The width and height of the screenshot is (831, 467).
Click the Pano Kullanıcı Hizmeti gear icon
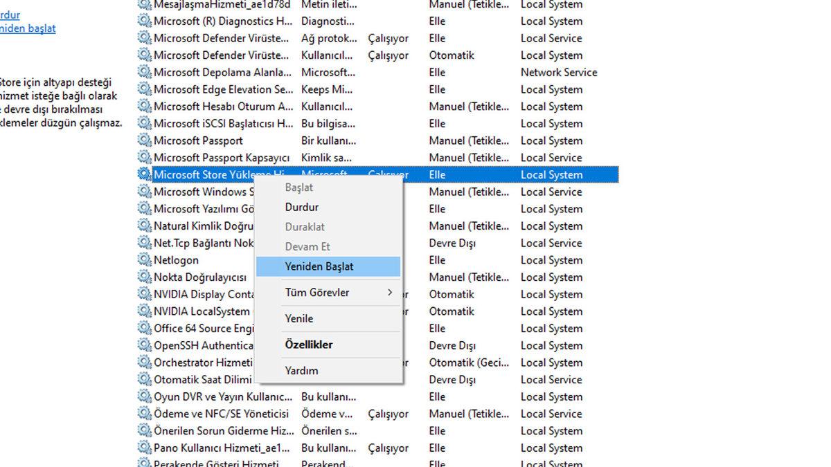[x=145, y=448]
